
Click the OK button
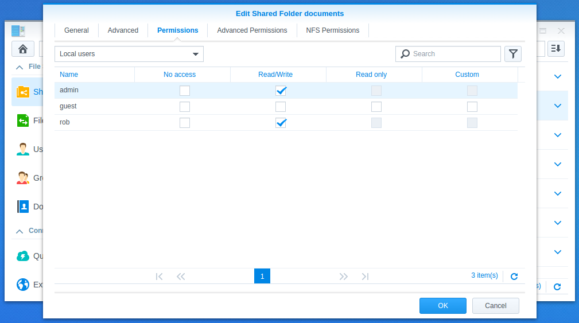click(x=443, y=306)
